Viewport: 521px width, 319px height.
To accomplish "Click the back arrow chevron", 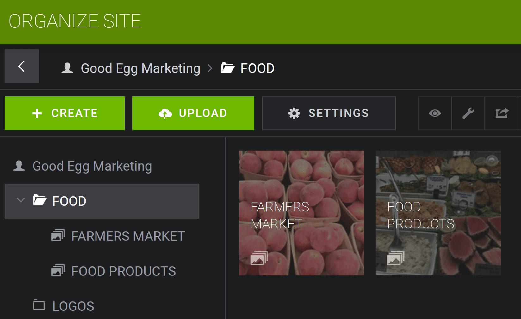I will pyautogui.click(x=22, y=66).
